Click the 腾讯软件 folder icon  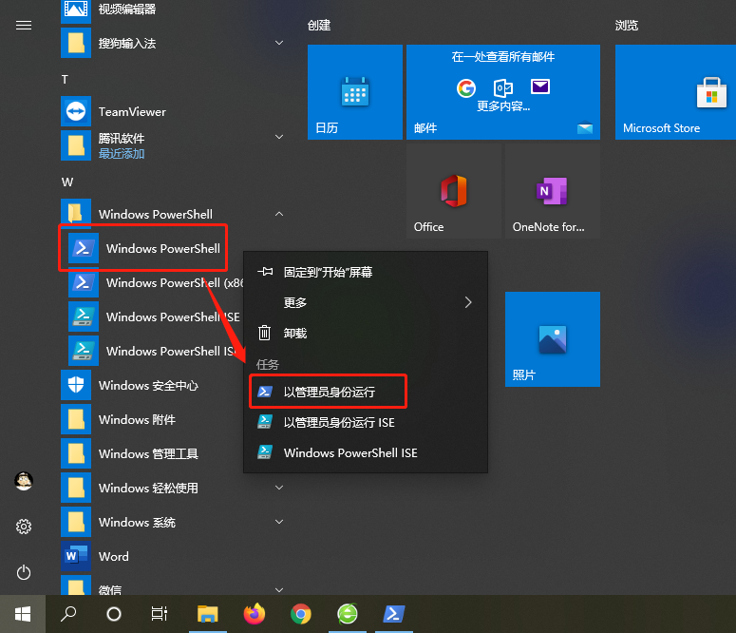[x=76, y=145]
